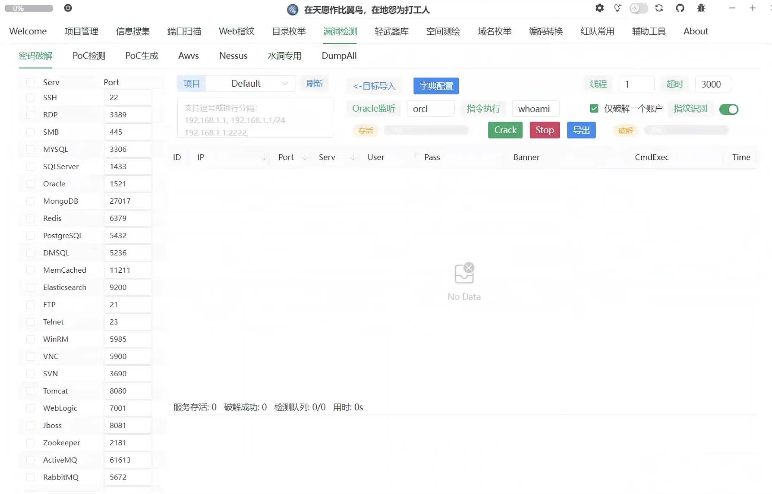The image size is (772, 494).
Task: Switch to the PoC检测 tab
Action: pos(89,56)
